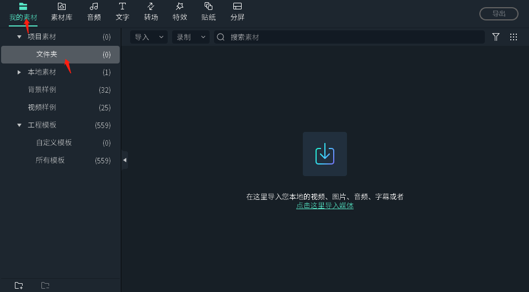Click the large import media icon
Screen dimensions: 529x292
click(325, 154)
